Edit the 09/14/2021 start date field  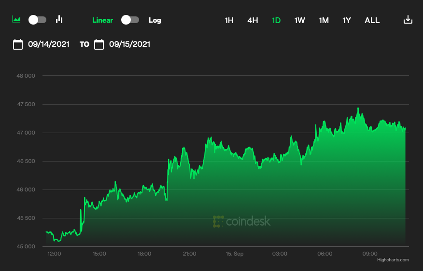49,44
